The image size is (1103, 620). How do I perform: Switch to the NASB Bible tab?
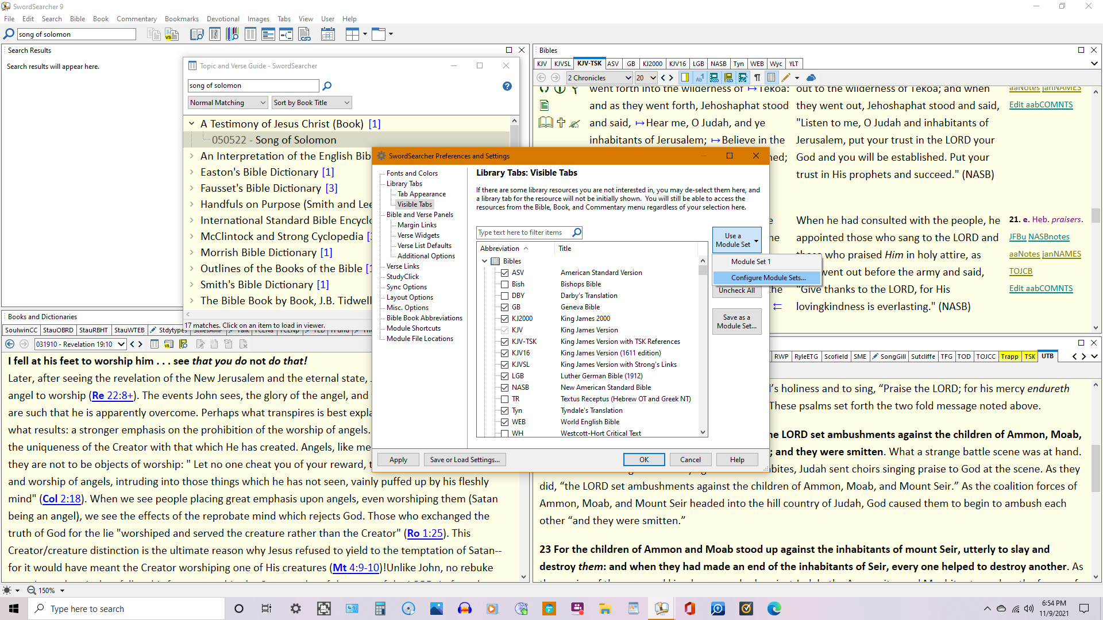pos(719,64)
